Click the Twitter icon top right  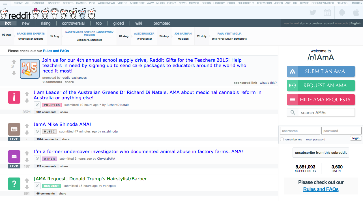pyautogui.click(x=313, y=12)
